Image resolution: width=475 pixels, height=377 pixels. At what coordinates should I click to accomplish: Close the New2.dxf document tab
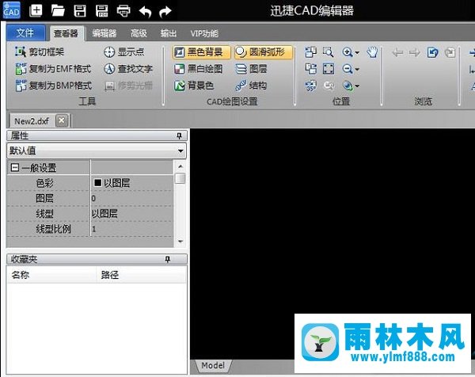[x=62, y=120]
